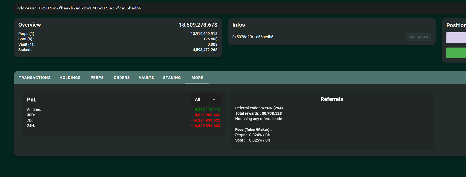The width and height of the screenshot is (466, 177).
Task: Click the Positions panel heading
Action: 456,25
